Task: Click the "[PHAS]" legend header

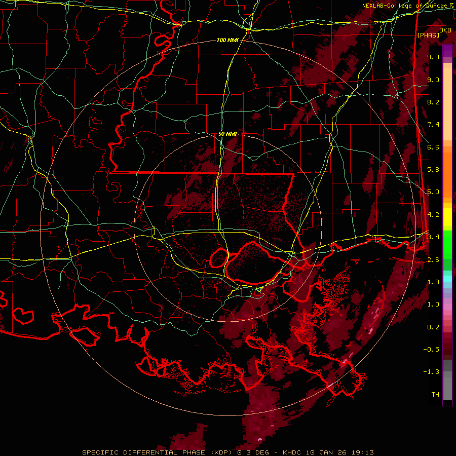Action: (x=428, y=35)
